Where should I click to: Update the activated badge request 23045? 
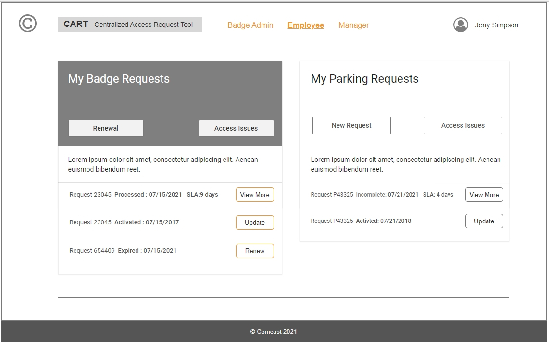(255, 222)
